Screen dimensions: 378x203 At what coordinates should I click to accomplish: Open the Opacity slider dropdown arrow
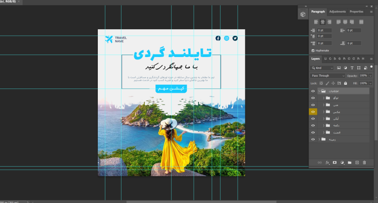(370, 76)
